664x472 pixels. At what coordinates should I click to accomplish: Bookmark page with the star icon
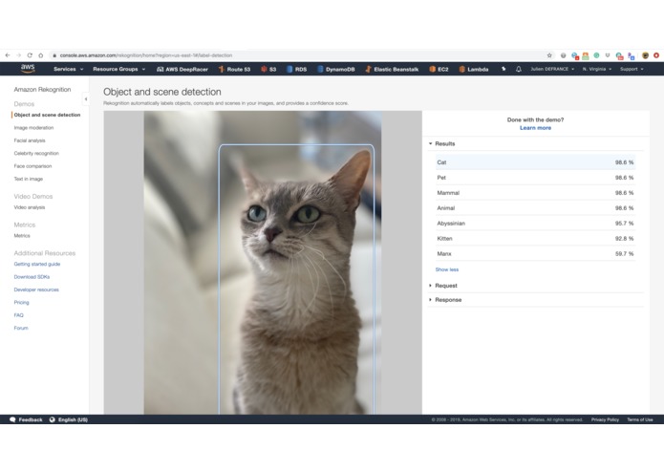pos(549,55)
